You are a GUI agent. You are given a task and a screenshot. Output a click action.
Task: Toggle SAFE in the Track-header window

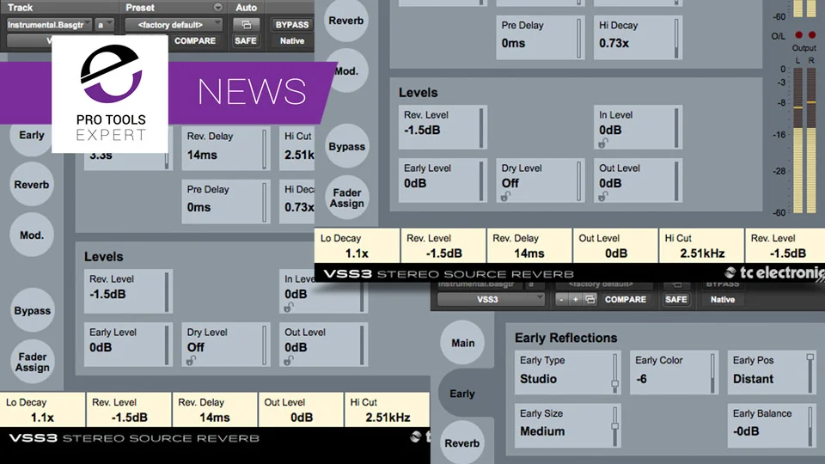[x=246, y=40]
